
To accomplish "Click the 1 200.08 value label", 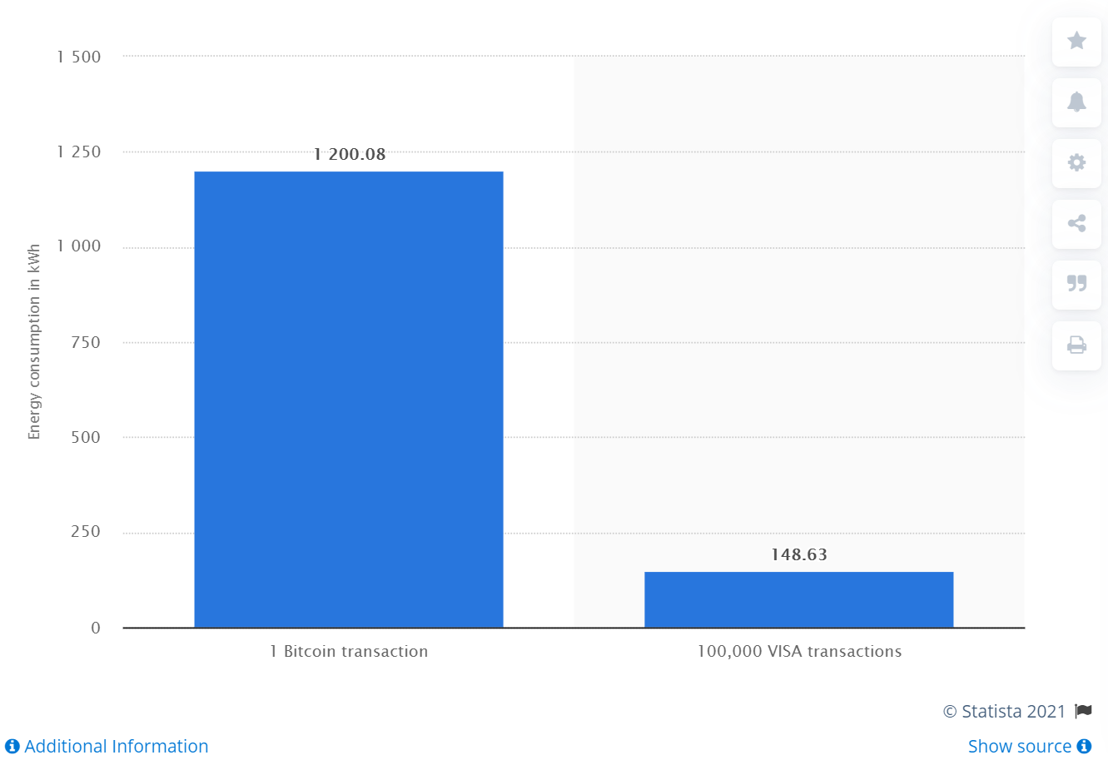I will (350, 154).
